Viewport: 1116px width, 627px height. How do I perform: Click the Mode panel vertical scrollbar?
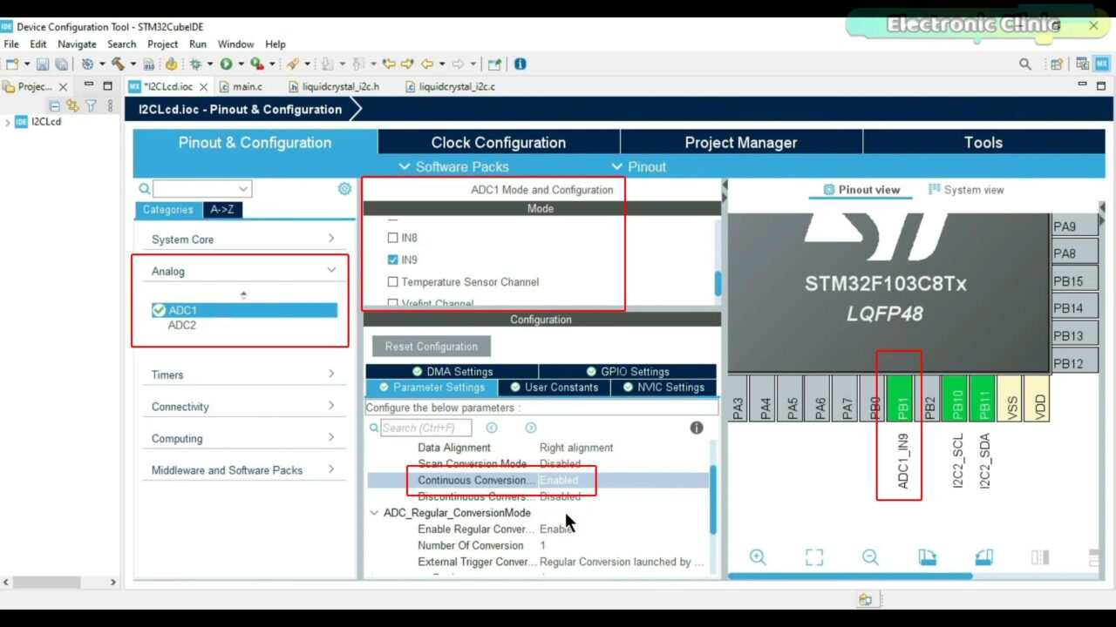[718, 283]
